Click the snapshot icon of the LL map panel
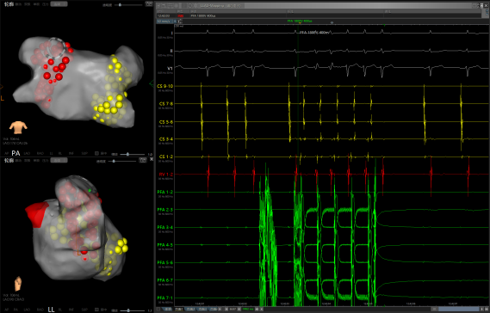This screenshot has width=490, height=313. [x=143, y=160]
